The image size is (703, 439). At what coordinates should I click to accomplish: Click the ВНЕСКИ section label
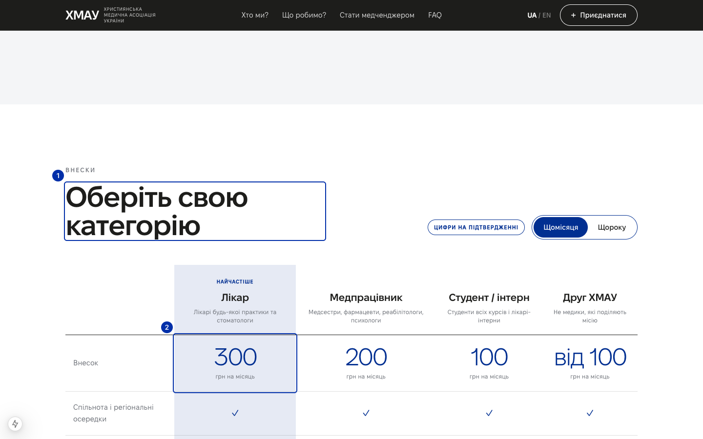click(x=81, y=170)
